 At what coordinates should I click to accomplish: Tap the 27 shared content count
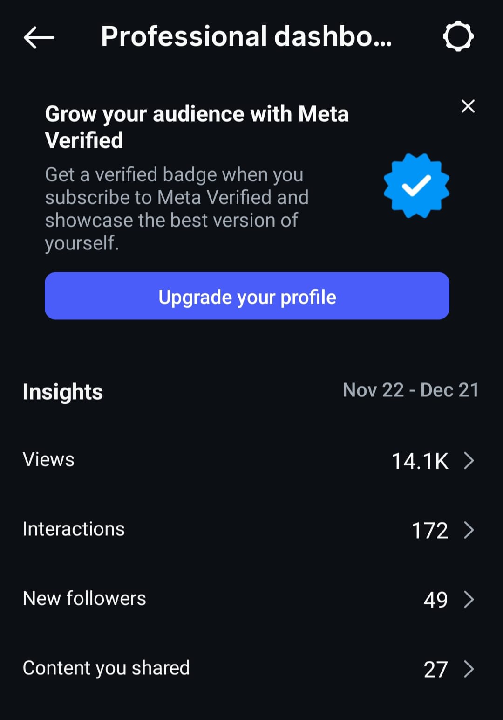435,670
